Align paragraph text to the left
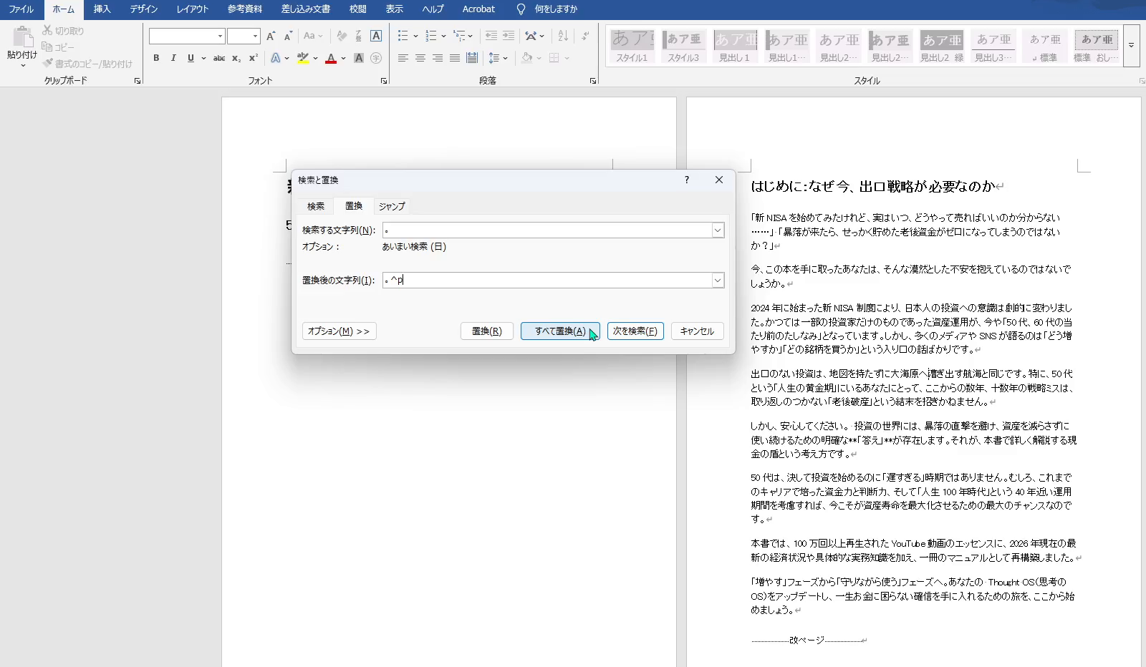This screenshot has width=1146, height=667. (x=403, y=58)
